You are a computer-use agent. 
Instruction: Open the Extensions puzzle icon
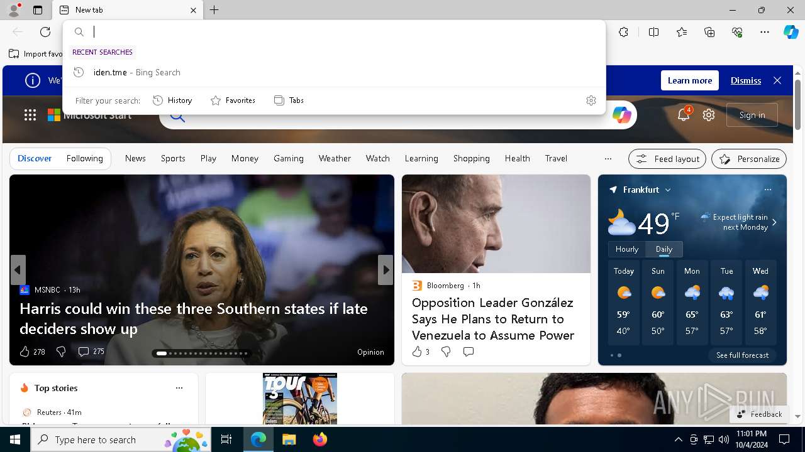point(623,32)
